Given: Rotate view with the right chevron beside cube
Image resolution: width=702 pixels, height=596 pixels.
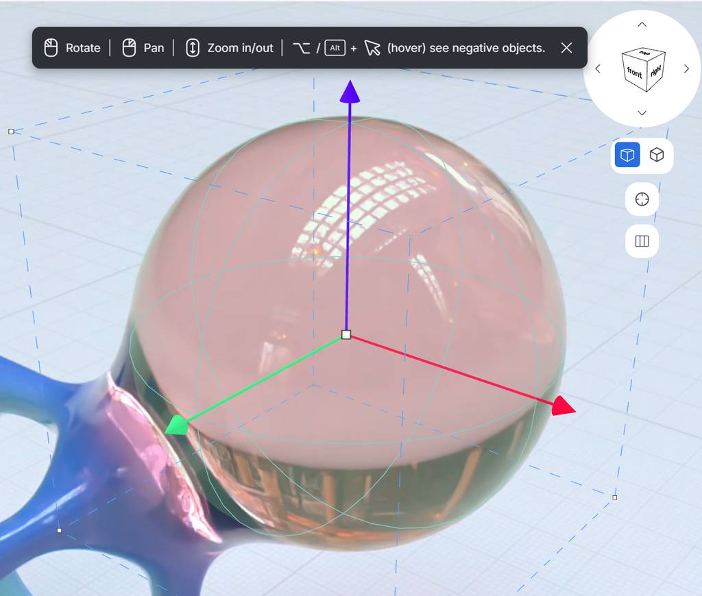Looking at the screenshot, I should pyautogui.click(x=686, y=69).
